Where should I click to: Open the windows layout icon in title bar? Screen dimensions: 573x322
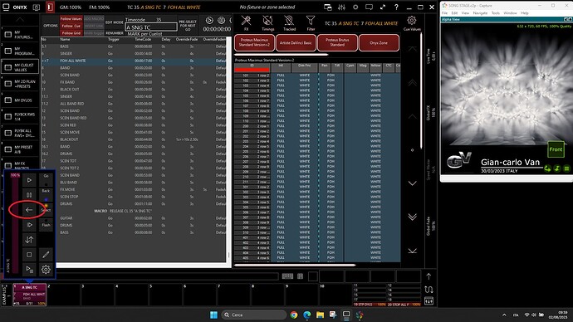[328, 7]
